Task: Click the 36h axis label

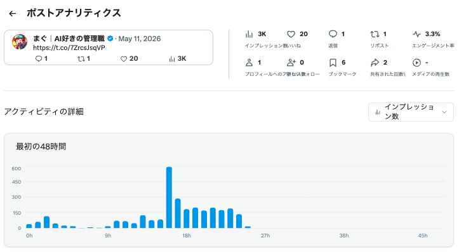Action: coord(344,236)
